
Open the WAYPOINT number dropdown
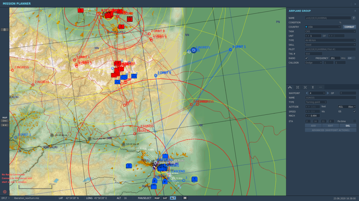point(317,93)
